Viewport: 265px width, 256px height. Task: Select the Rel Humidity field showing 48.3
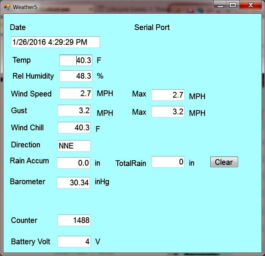[x=76, y=76]
